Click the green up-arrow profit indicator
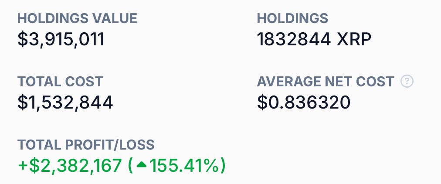Viewport: 441px width, 184px height. click(x=142, y=166)
